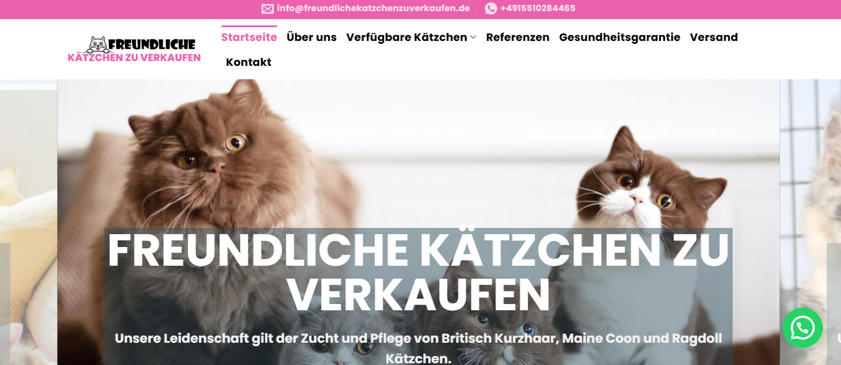
Task: Click the cat face logo icon
Action: 98,45
